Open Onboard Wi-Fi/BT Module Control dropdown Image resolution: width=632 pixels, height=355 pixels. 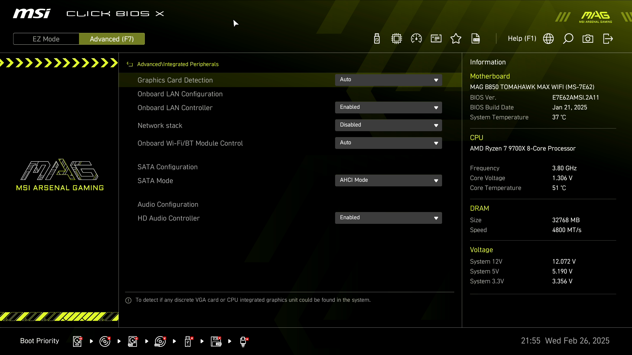(x=388, y=143)
